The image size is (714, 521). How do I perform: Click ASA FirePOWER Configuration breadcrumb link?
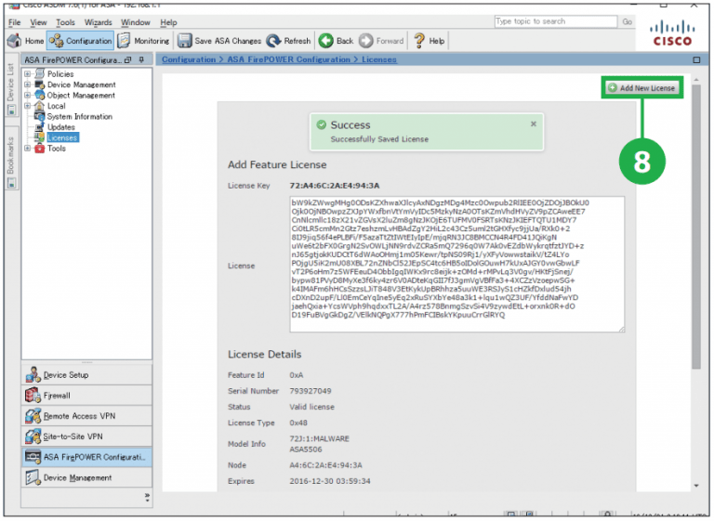coord(289,59)
